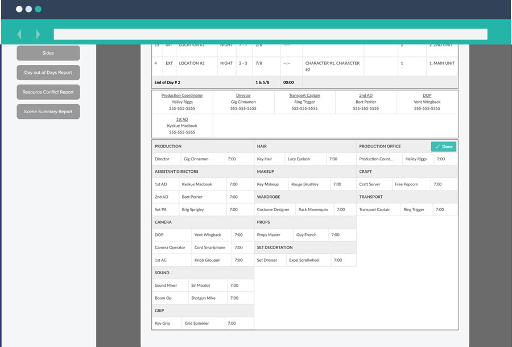The image size is (512, 347).
Task: Click the green window control dot
Action: click(39, 9)
